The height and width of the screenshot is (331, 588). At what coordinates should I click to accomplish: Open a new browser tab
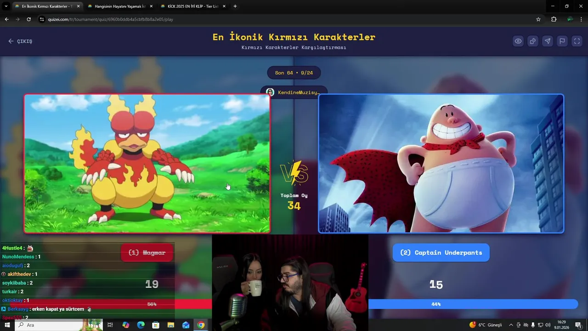pyautogui.click(x=235, y=6)
